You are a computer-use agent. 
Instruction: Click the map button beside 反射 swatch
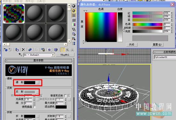click(37, 92)
